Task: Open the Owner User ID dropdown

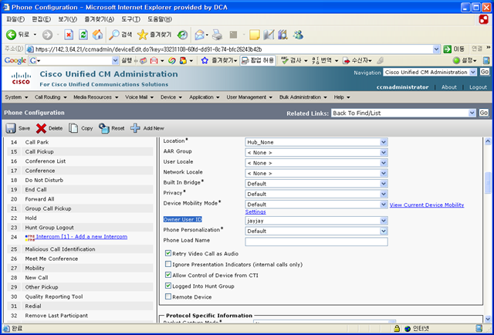Action: click(x=316, y=221)
